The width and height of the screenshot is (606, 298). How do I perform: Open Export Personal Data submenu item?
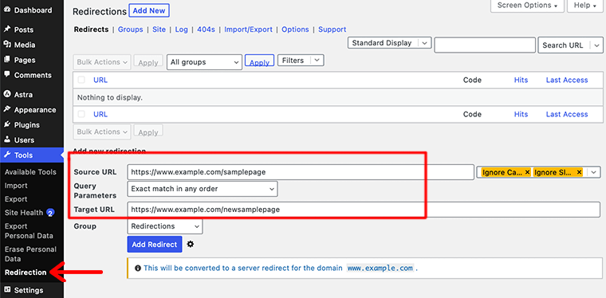pos(29,231)
